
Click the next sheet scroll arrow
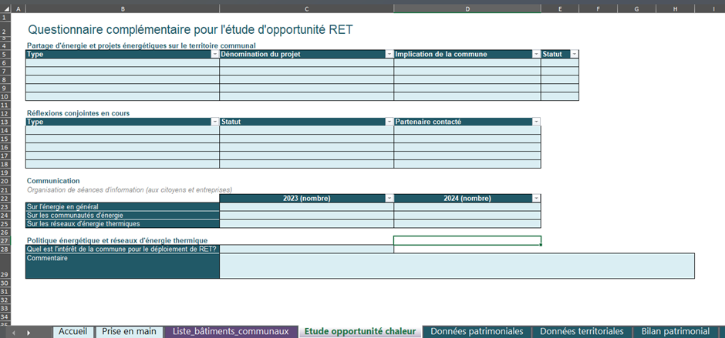[x=29, y=332]
